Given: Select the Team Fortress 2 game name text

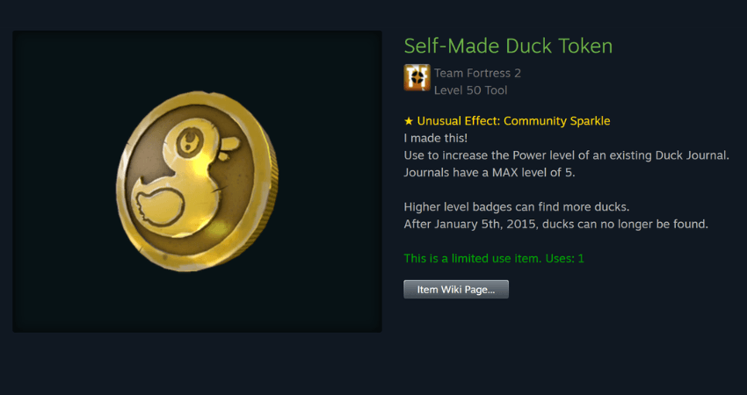Looking at the screenshot, I should click(477, 73).
